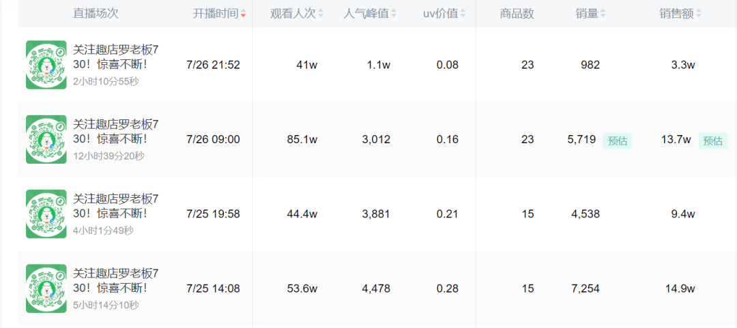Open livestream thumbnail for 7/25 19:58
Screen dimensions: 737x328
(x=46, y=213)
